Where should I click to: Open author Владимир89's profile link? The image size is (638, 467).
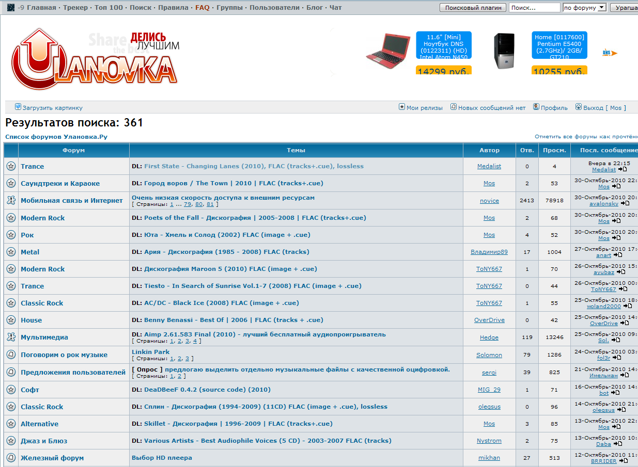[489, 252]
